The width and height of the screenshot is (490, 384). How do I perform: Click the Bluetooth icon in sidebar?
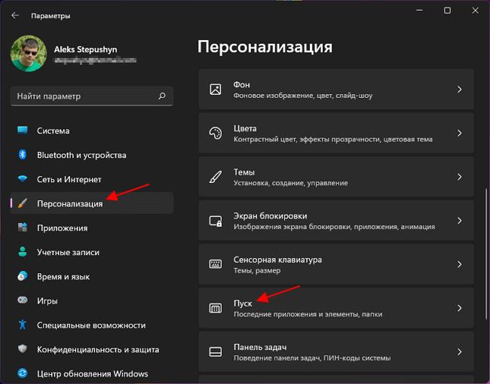[x=23, y=154]
